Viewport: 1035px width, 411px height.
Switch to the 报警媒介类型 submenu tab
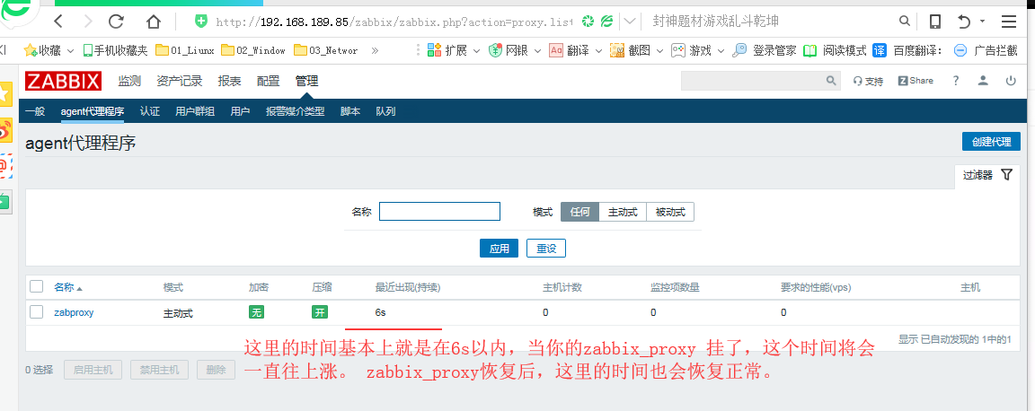(295, 111)
